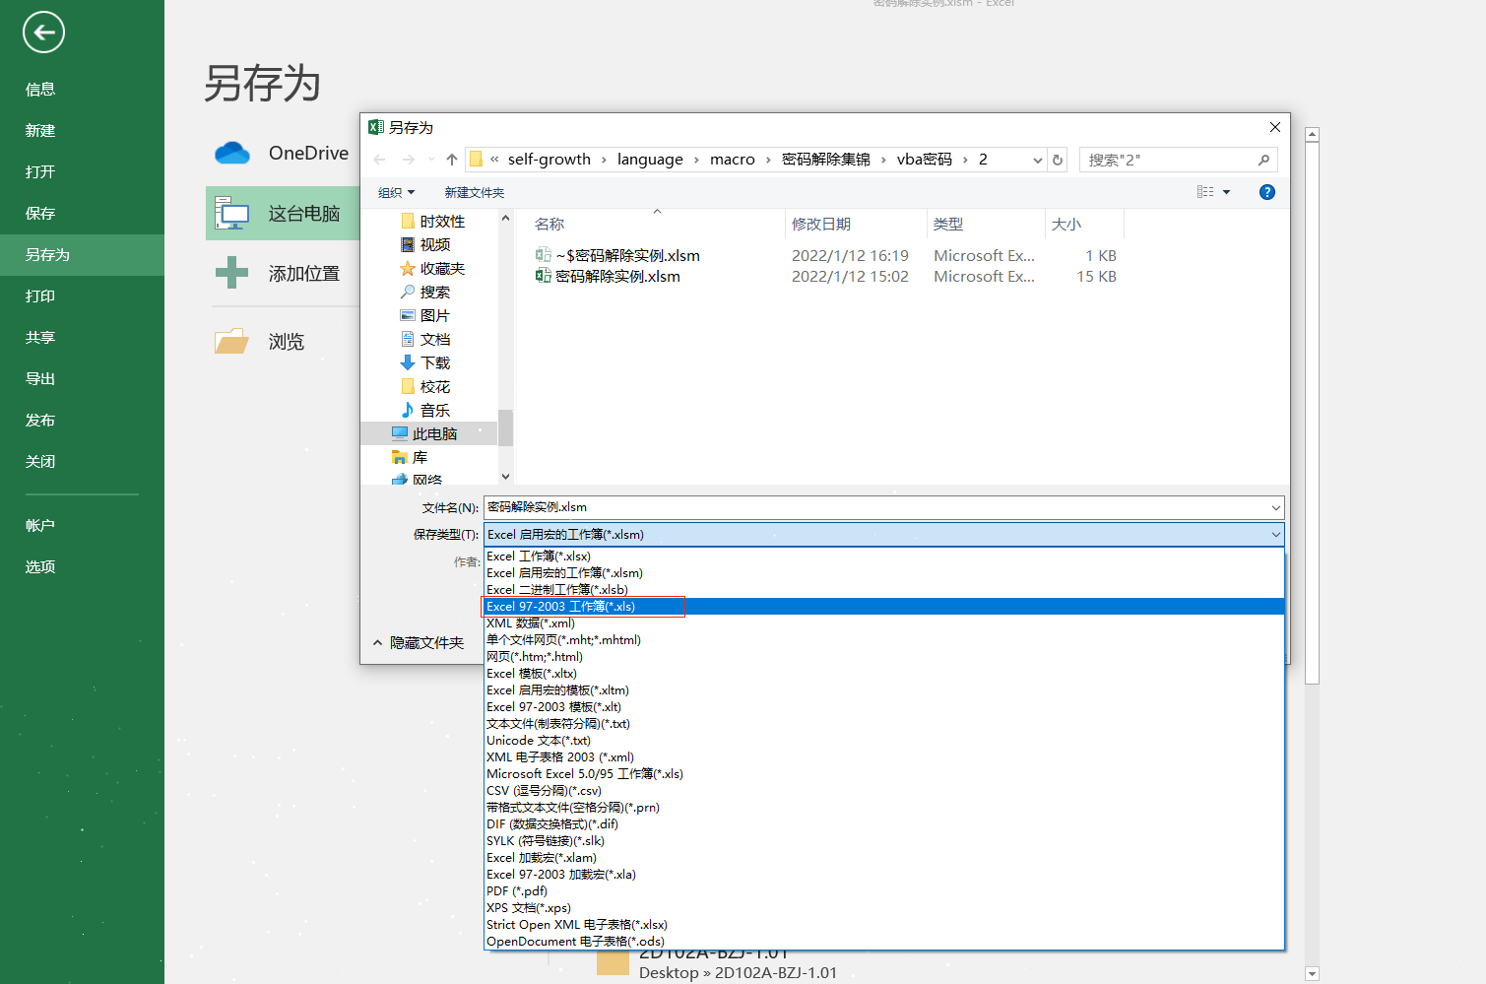Select 音乐 in the navigation pane
Screen dimensions: 1486x984
tap(433, 409)
